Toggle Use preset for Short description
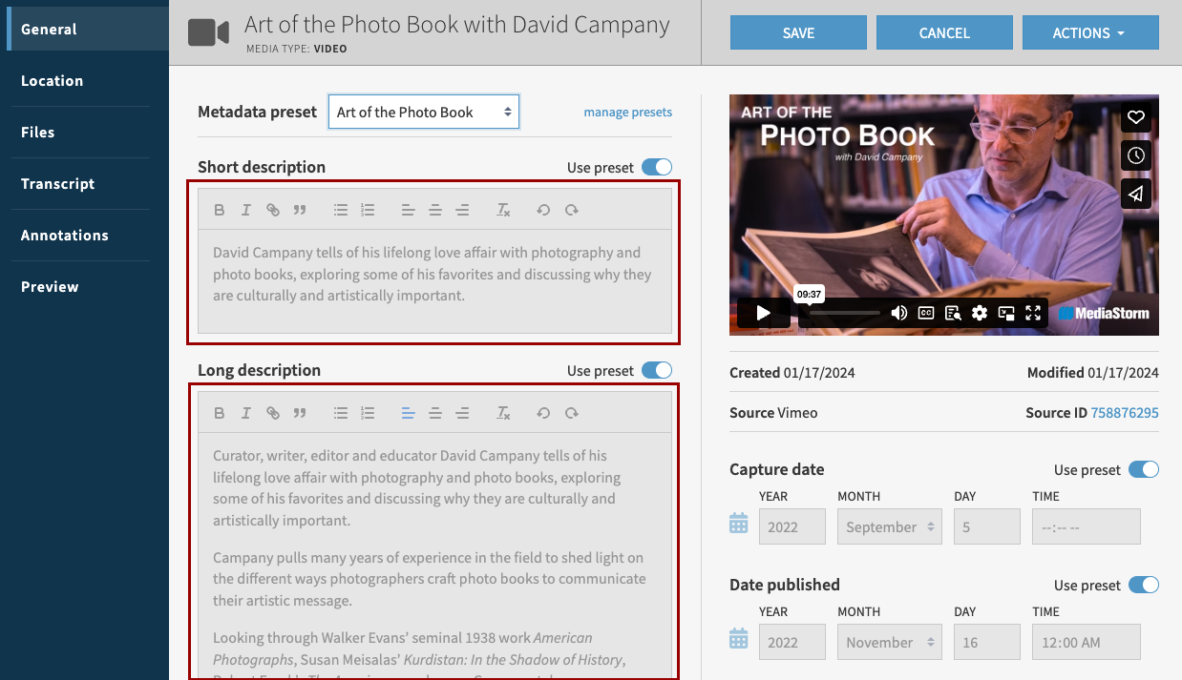Viewport: 1182px width, 680px height. pos(656,167)
